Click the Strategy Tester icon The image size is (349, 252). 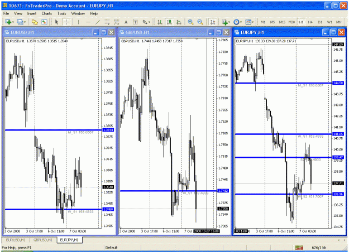(x=44, y=22)
